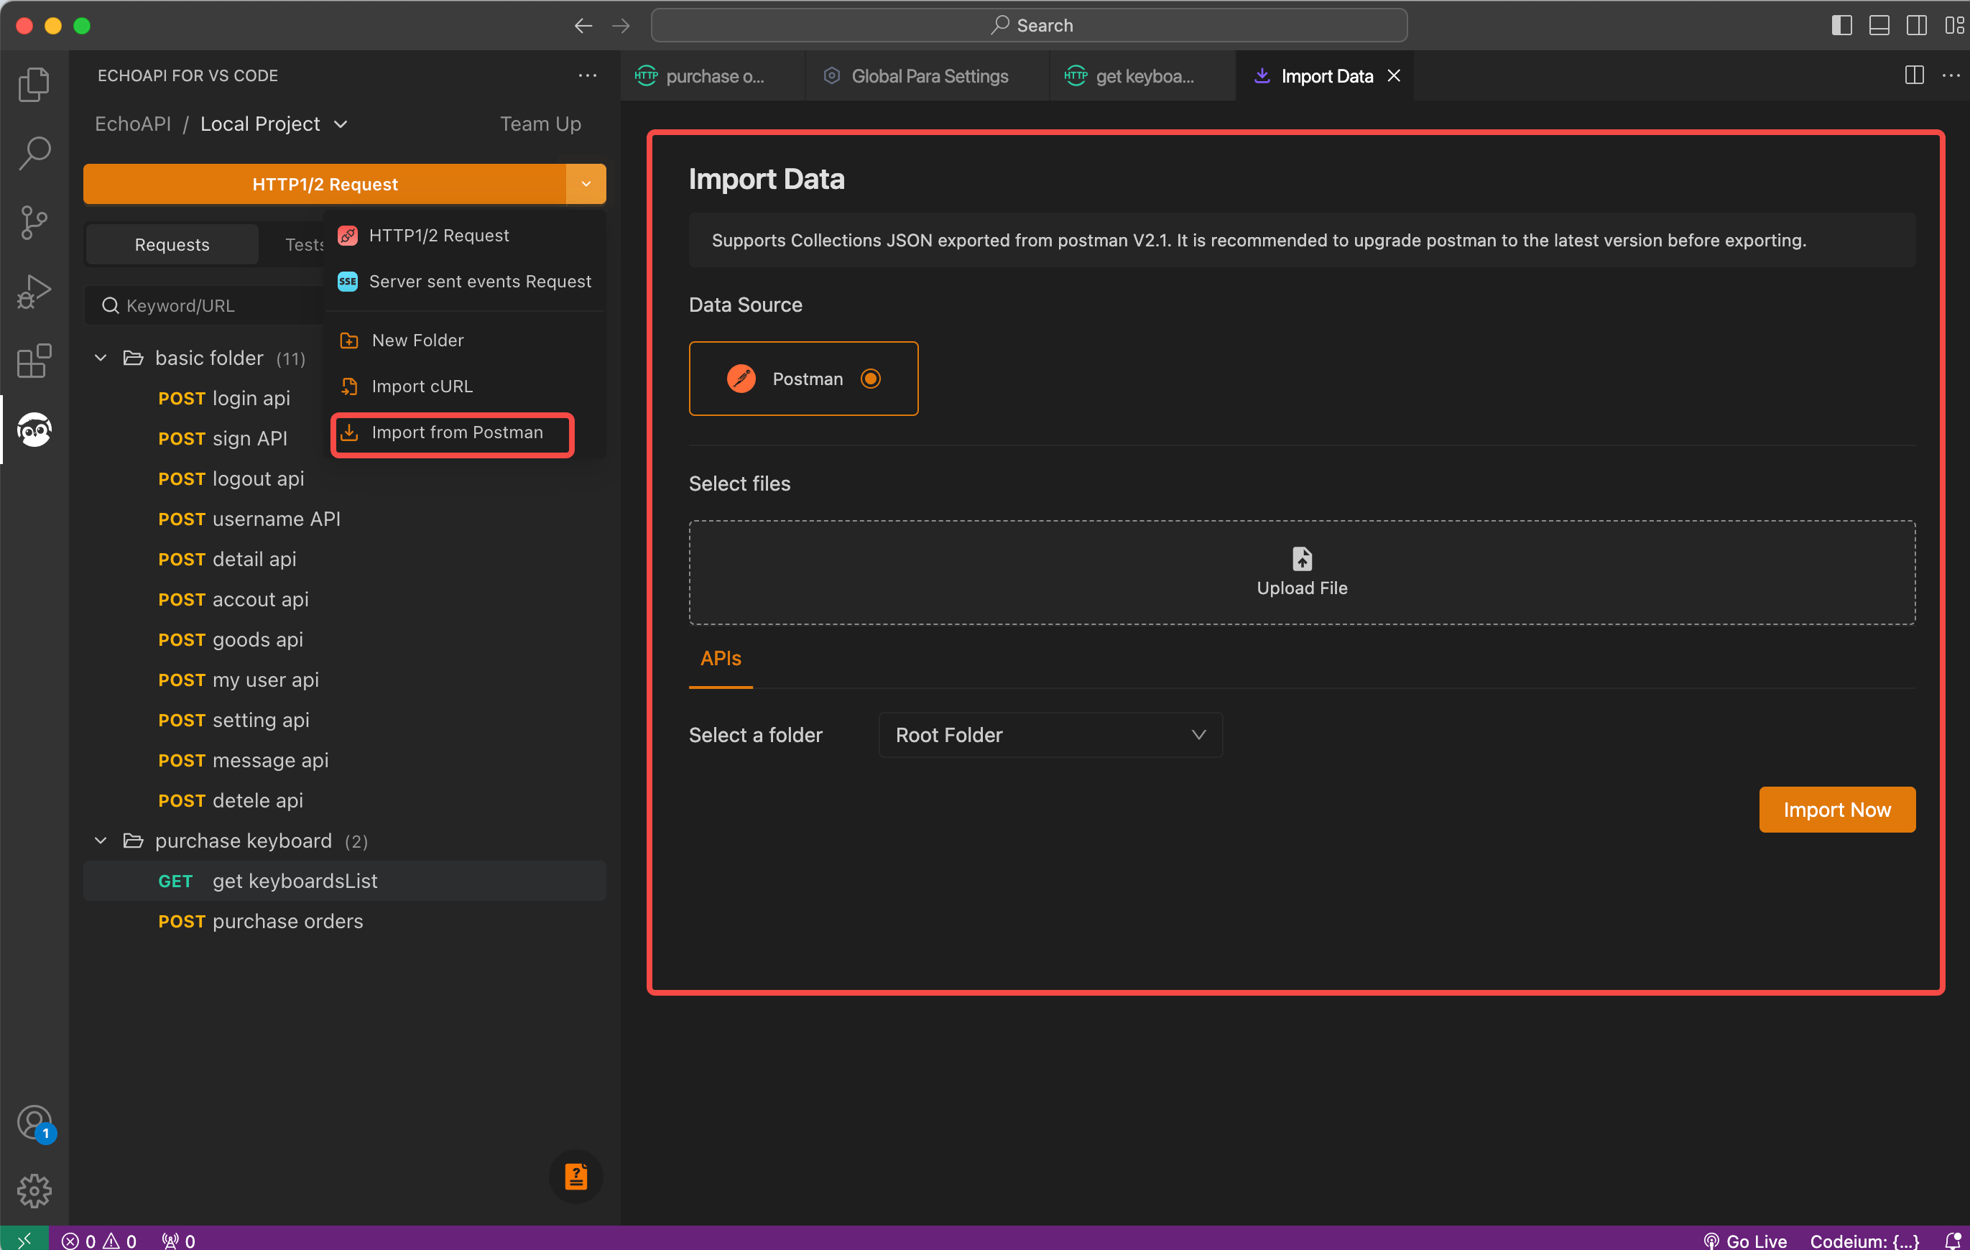Toggle bottom panel layout icon
The image size is (1970, 1250).
1879,25
